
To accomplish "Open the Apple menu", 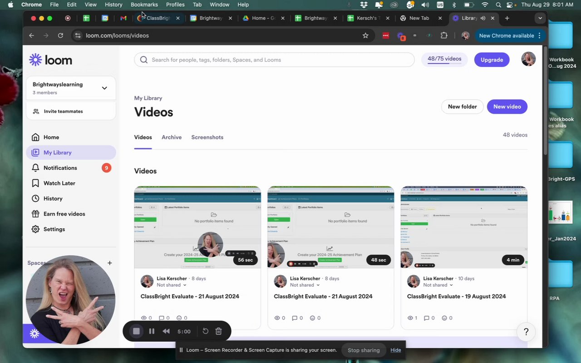I will (10, 5).
